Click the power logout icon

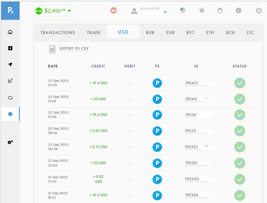coord(259,11)
